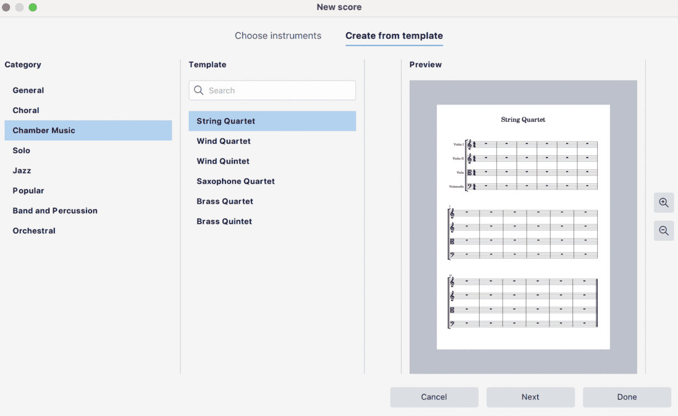Select the Create from template tab
Screen dimensions: 678x416
pos(394,36)
